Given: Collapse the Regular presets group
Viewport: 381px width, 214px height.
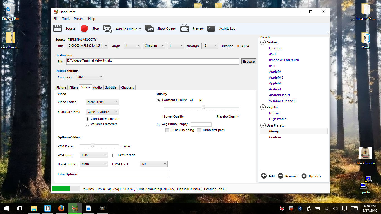Looking at the screenshot, I should pyautogui.click(x=263, y=107).
